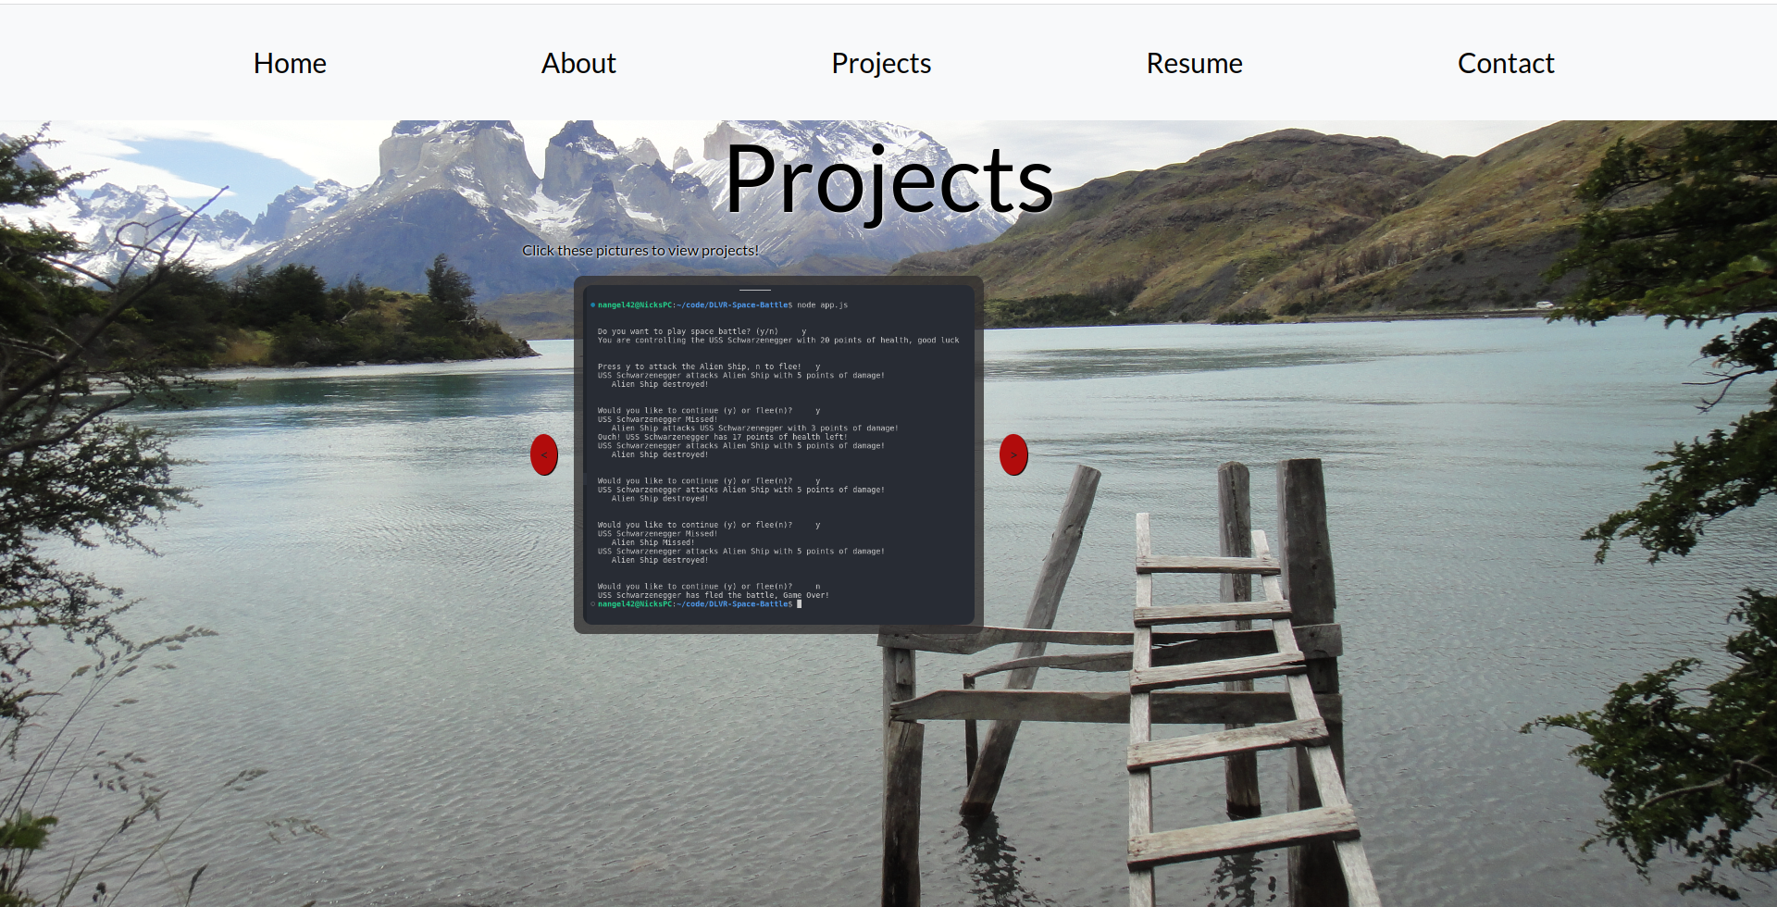The width and height of the screenshot is (1777, 907).
Task: Open the Resume page link
Action: coord(1194,63)
